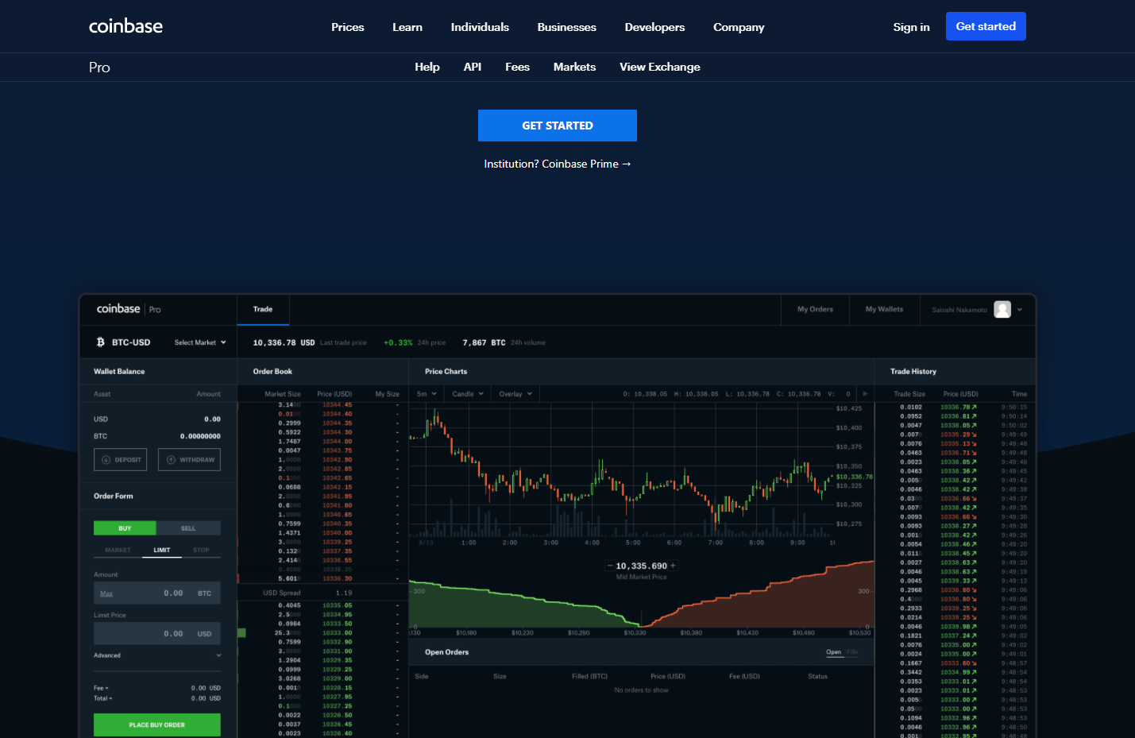Click the last trade price 10,336.78 USD
The image size is (1135, 738).
coord(284,343)
